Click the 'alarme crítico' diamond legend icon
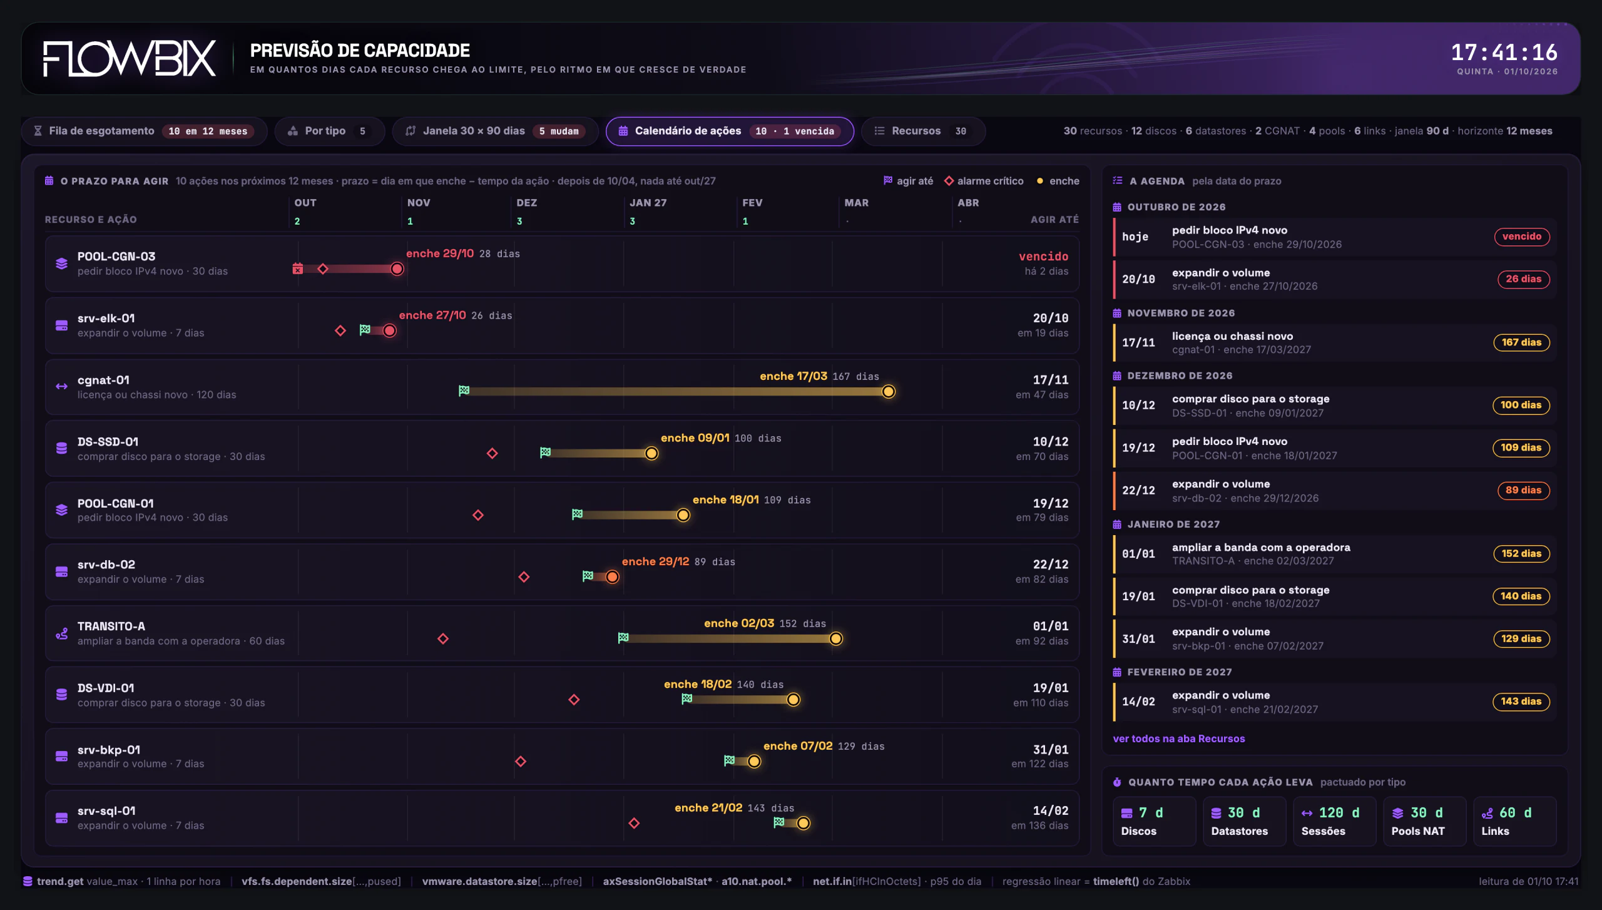 (x=949, y=181)
